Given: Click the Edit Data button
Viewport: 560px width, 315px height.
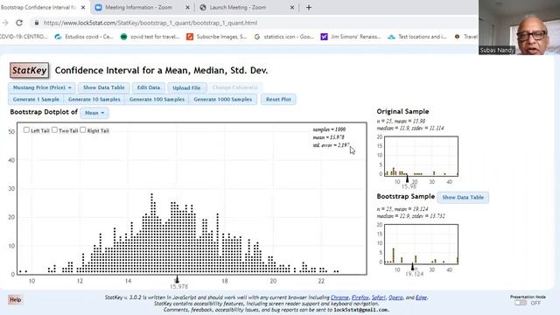Looking at the screenshot, I should pos(149,87).
